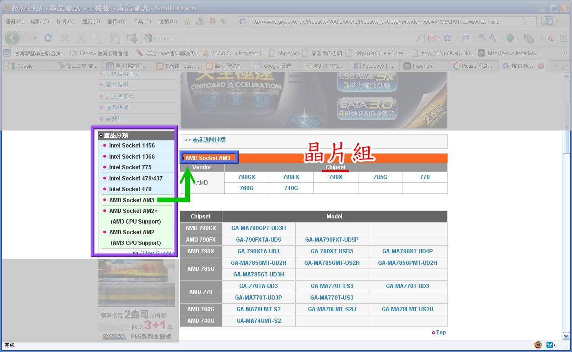Jump to page Top link
Image resolution: width=572 pixels, height=352 pixels.
(x=441, y=333)
